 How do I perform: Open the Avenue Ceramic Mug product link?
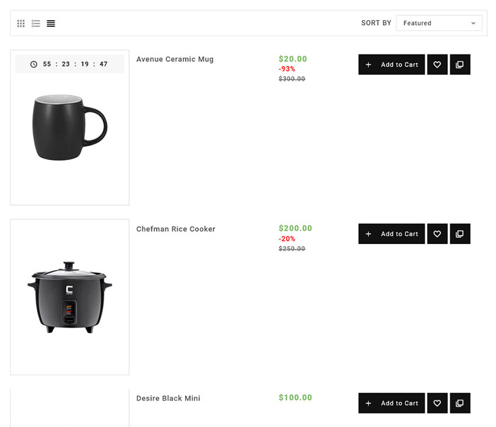(175, 59)
